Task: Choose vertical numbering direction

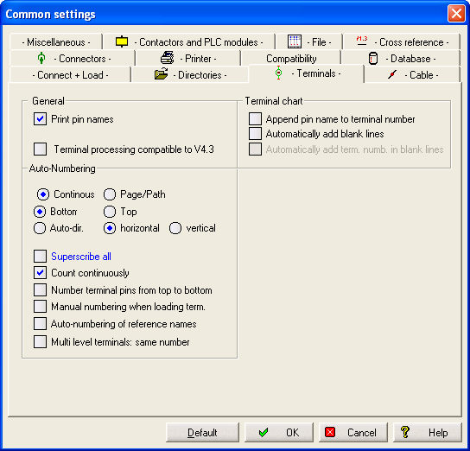Action: (175, 228)
